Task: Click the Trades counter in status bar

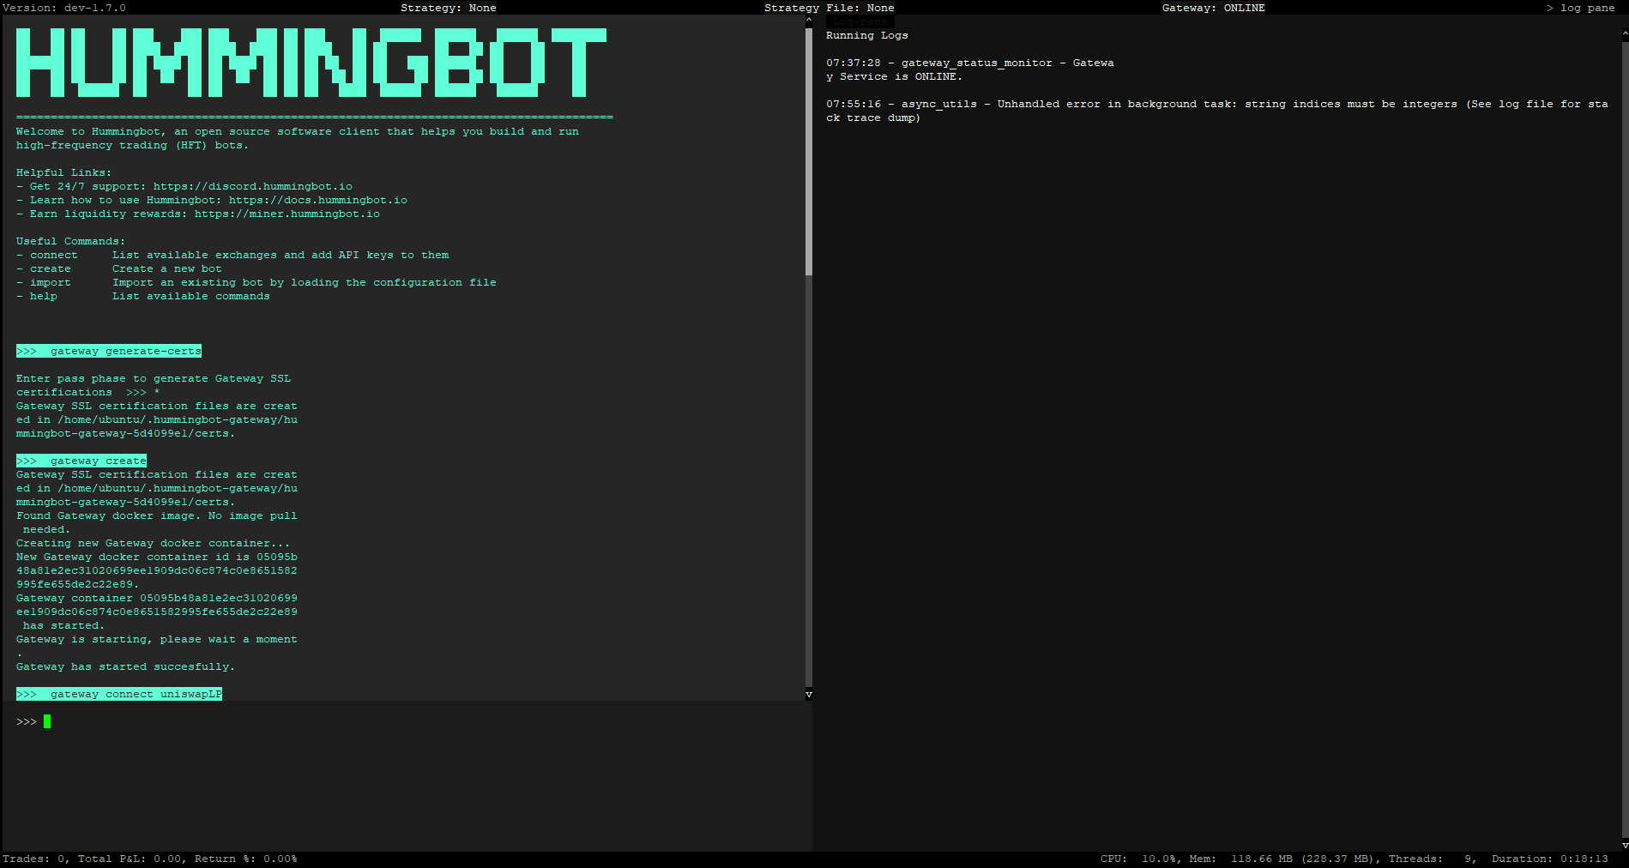Action: click(x=36, y=858)
